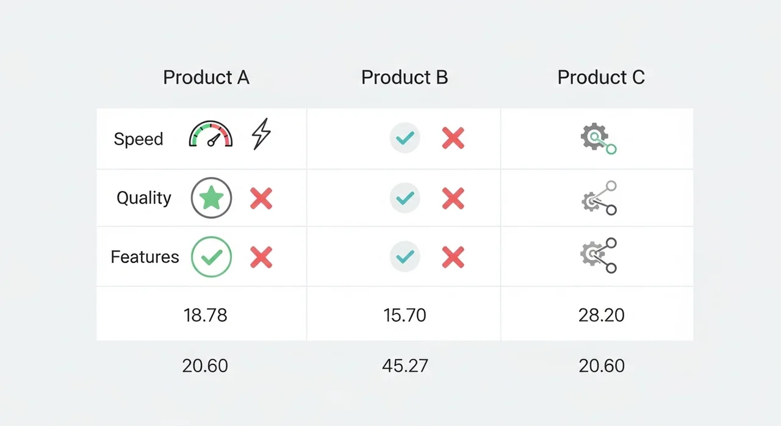Click the lightning bolt icon for Product A
Screen dimensions: 781x426
pos(261,134)
